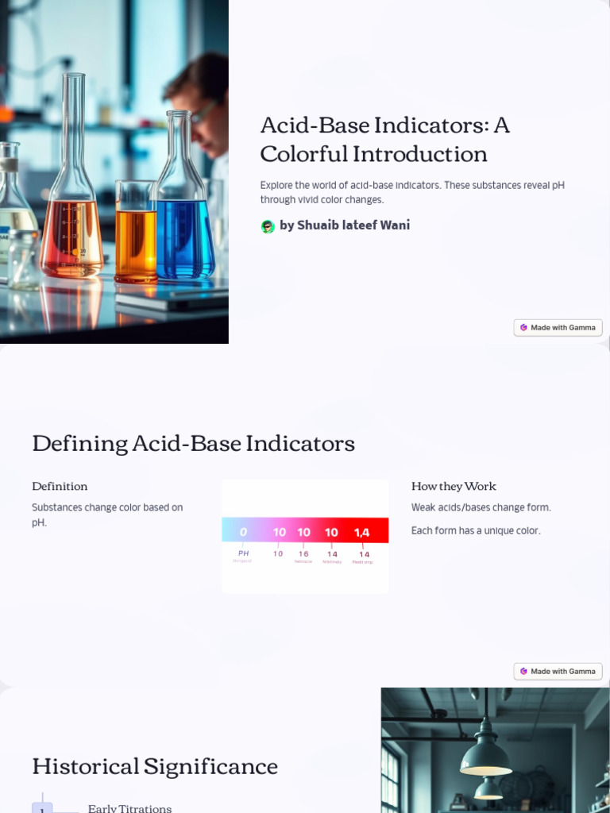The height and width of the screenshot is (813, 610).
Task: Click the text 'Each form has a unique color.'
Action: 476,531
